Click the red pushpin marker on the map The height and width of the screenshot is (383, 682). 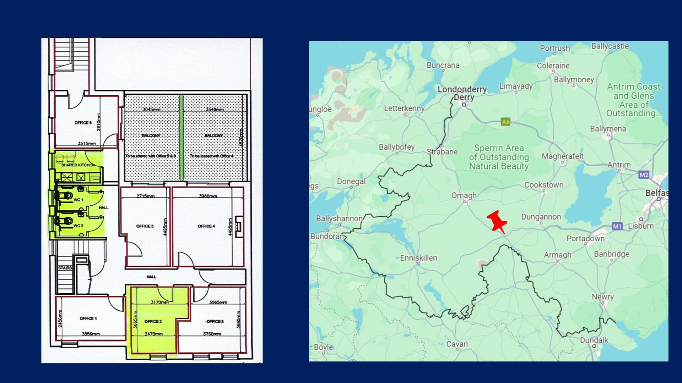click(497, 222)
